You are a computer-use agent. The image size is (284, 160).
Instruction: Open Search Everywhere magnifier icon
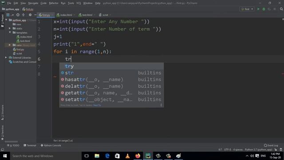tap(281, 9)
